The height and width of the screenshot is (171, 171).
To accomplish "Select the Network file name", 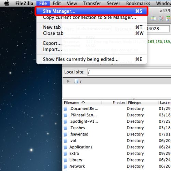I will point(77,166).
